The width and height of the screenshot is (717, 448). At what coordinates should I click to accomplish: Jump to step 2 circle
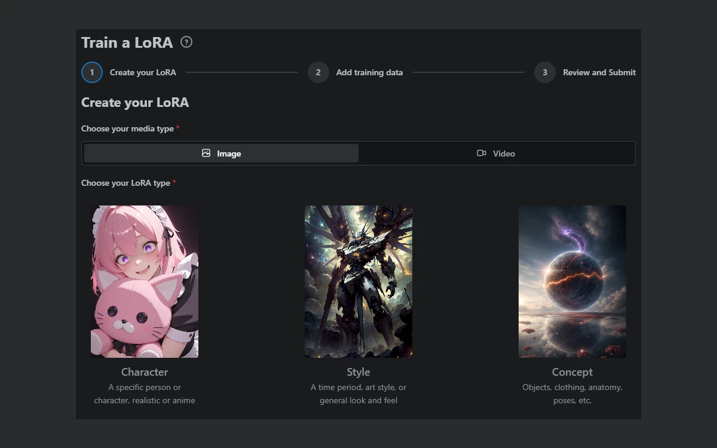coord(318,72)
